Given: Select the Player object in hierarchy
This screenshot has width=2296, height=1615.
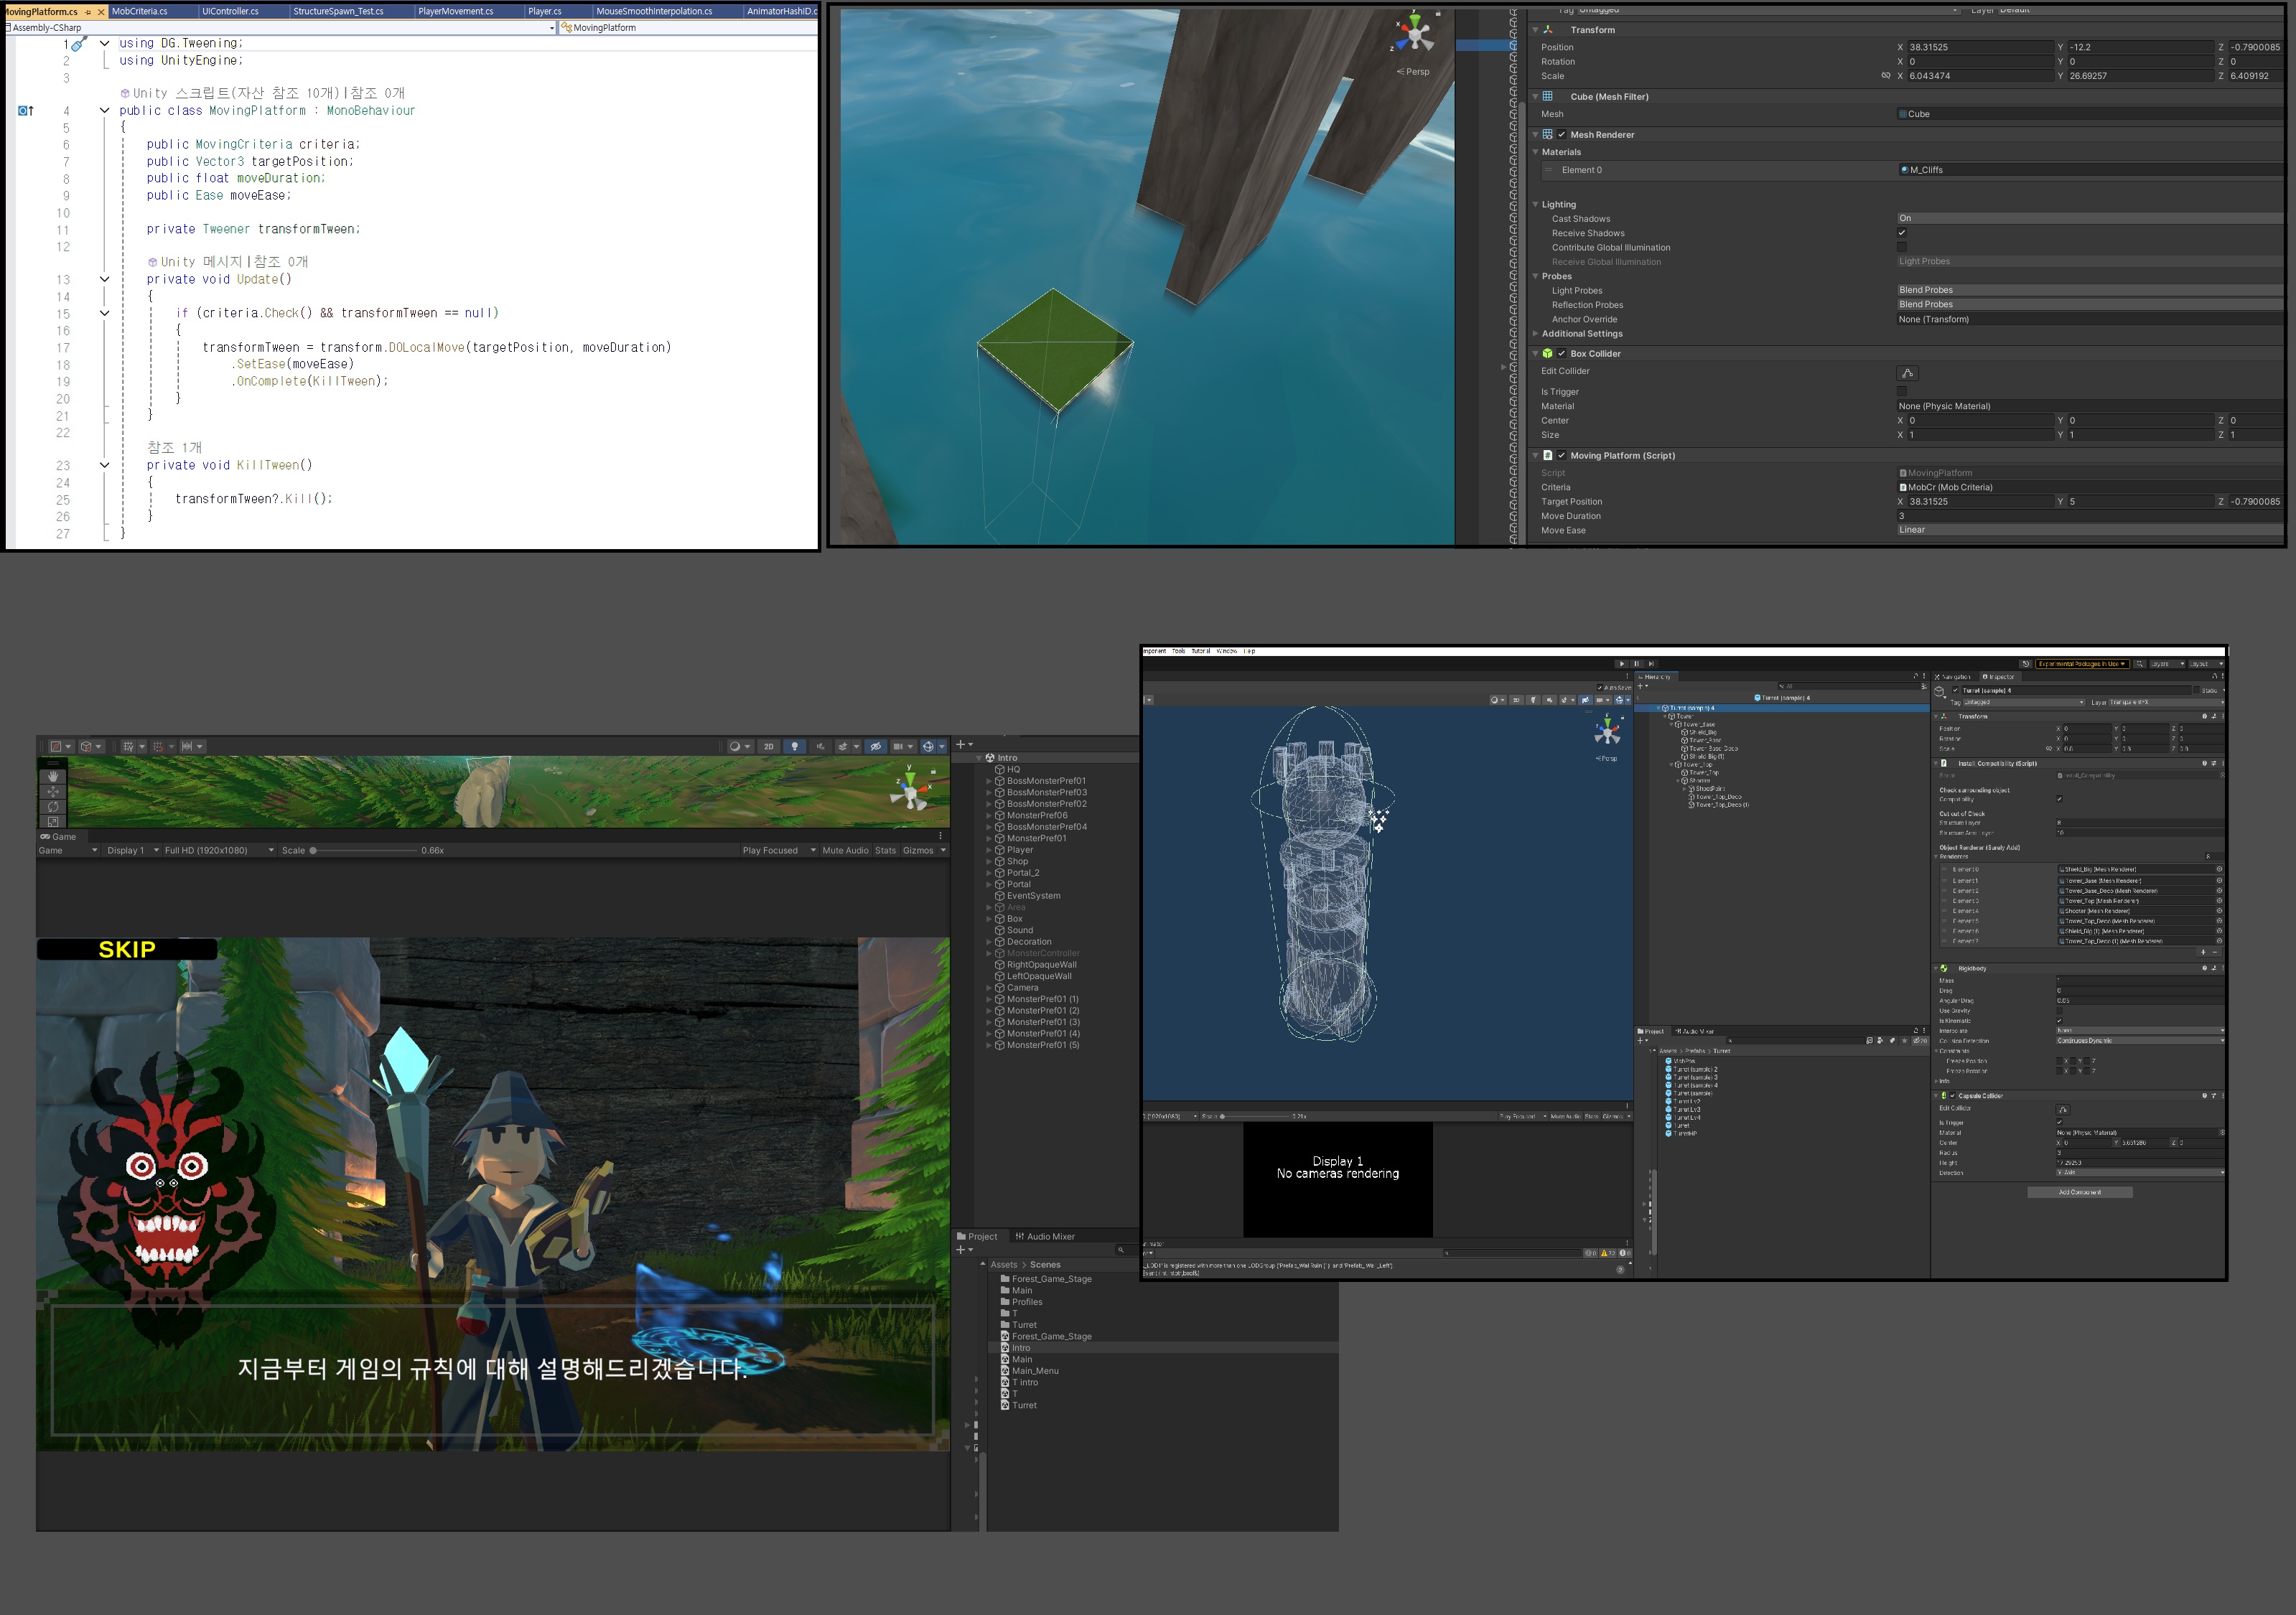Looking at the screenshot, I should coord(1019,850).
